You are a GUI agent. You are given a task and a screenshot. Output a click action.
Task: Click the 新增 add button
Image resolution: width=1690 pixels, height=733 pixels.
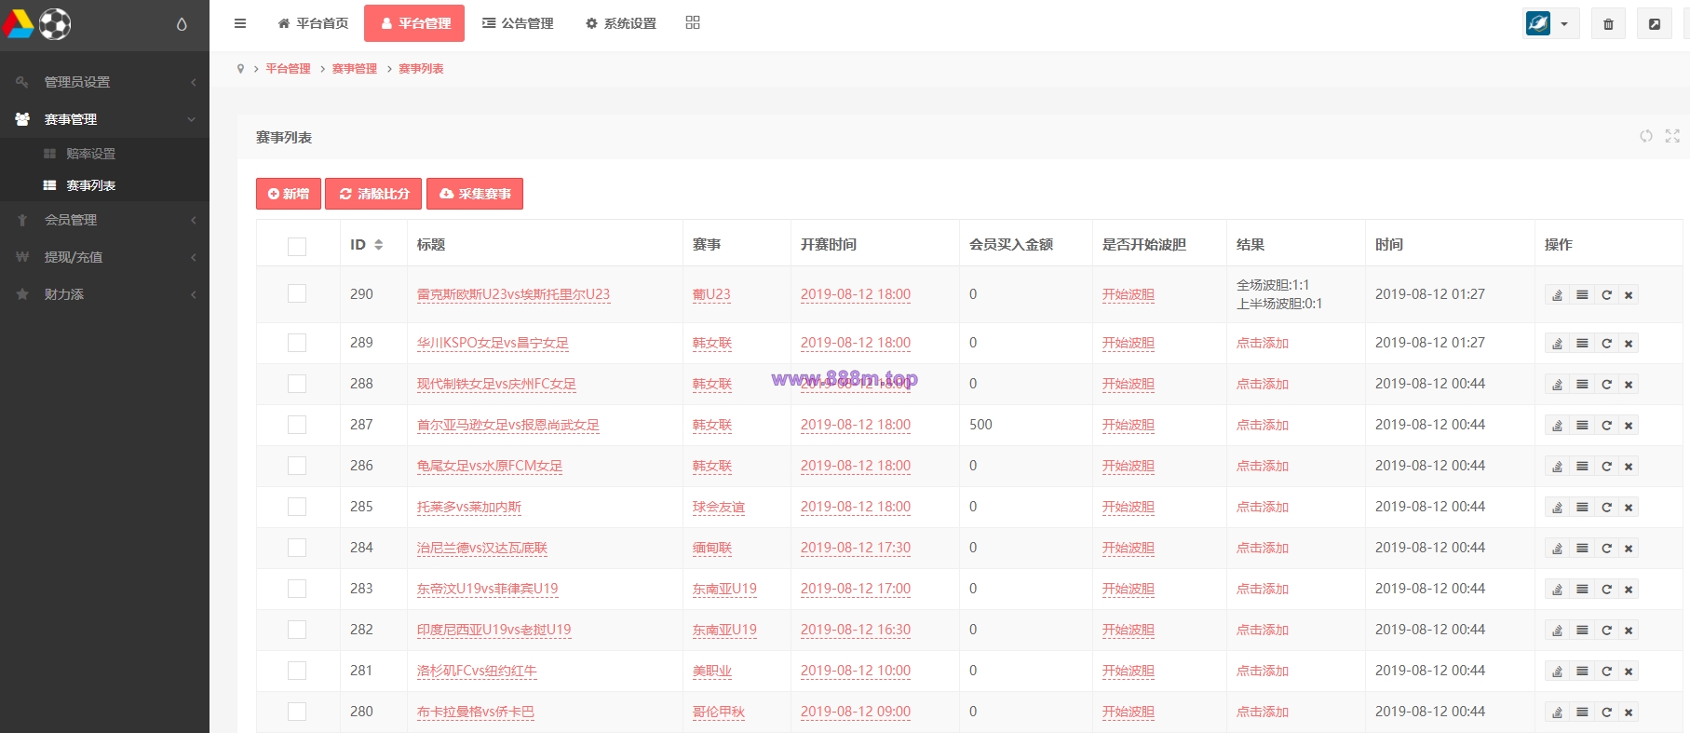pyautogui.click(x=289, y=194)
